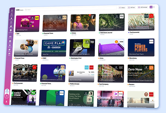
Task: Click the Washington Post publisher name
Action: (x=76, y=58)
